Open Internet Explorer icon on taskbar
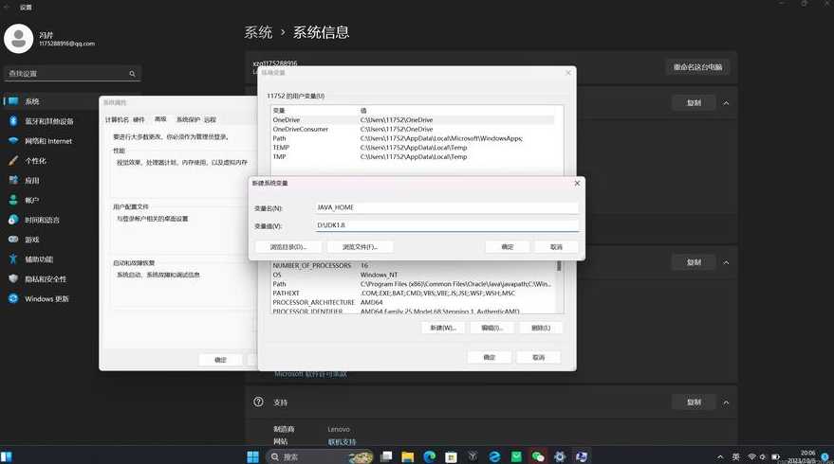 coord(494,456)
